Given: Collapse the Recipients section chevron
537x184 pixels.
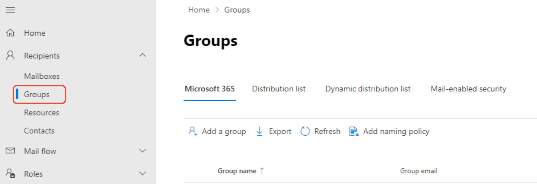Looking at the screenshot, I should coord(142,55).
